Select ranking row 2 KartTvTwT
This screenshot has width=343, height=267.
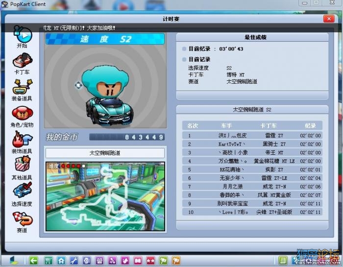[252, 144]
